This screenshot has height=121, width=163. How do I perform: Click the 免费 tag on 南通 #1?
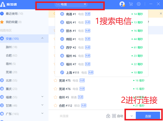[88, 14]
